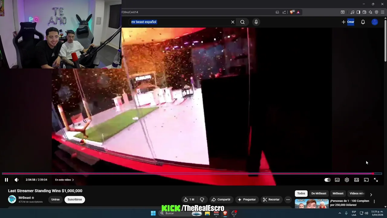Share the video via Compartir button
The height and width of the screenshot is (218, 387).
(x=221, y=200)
